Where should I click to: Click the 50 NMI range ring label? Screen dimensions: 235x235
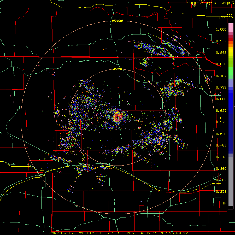pos(117,69)
